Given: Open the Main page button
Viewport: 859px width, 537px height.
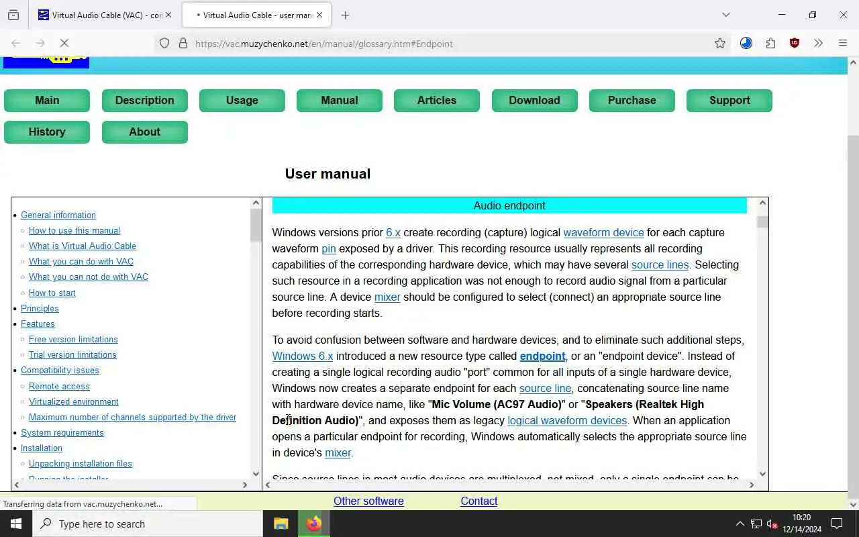Looking at the screenshot, I should click(x=47, y=101).
